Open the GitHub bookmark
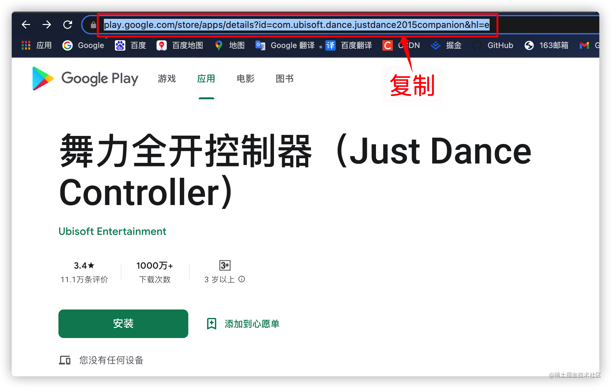This screenshot has height=388, width=611. 493,45
